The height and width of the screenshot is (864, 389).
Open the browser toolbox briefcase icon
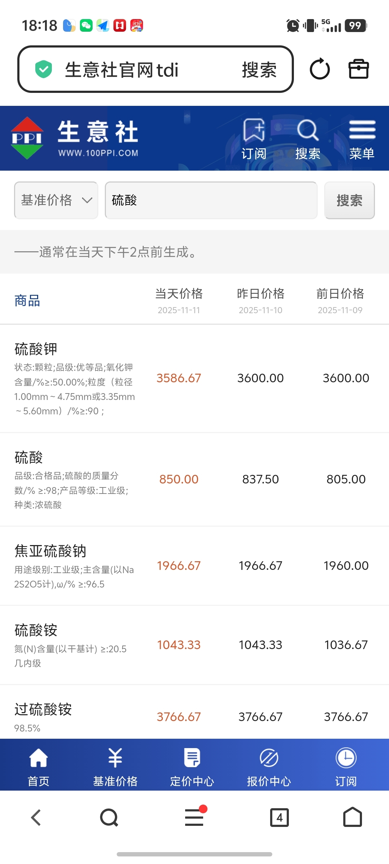(359, 69)
